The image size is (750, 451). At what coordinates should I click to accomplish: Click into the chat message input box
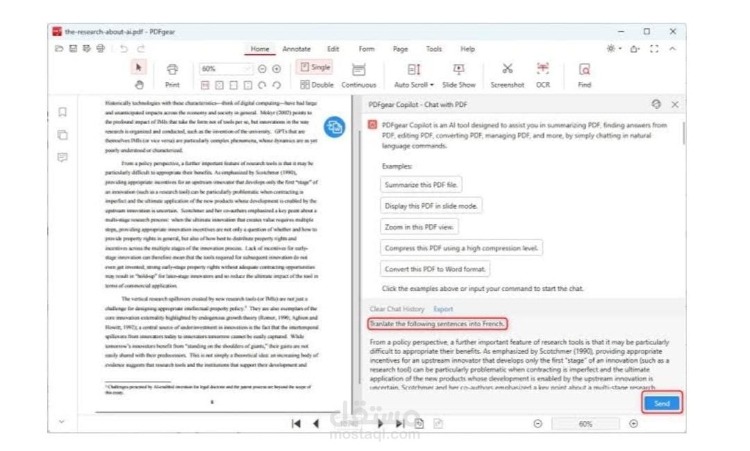519,355
